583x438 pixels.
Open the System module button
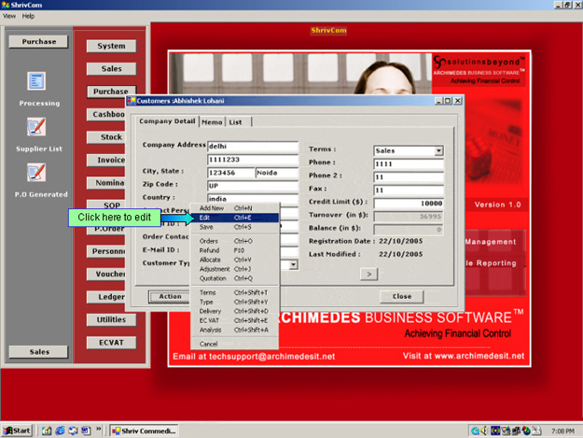[x=111, y=46]
